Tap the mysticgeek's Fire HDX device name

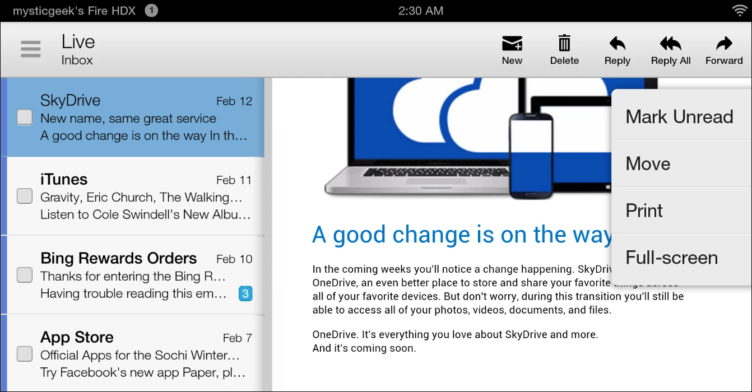(74, 11)
